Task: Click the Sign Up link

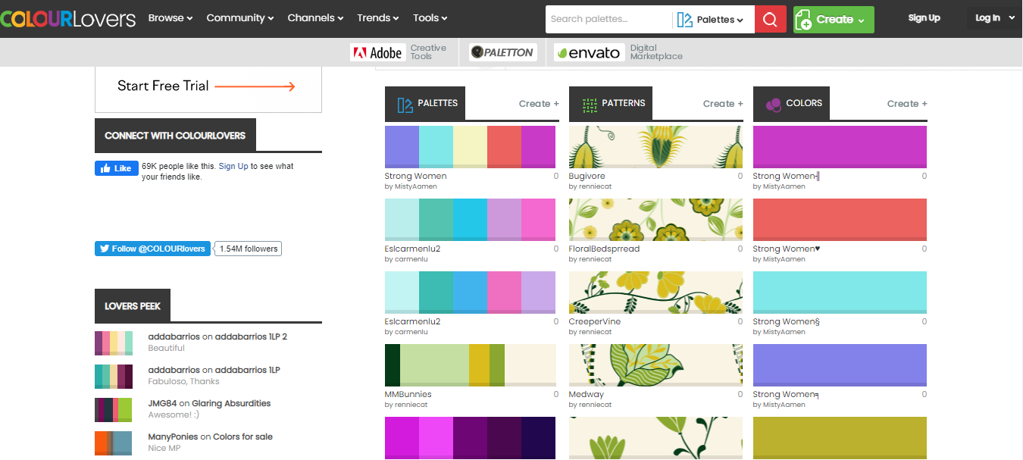Action: point(924,18)
